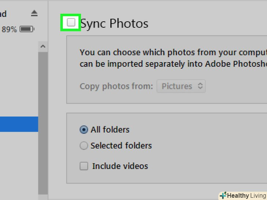Tick the Include videos checkbox
The width and height of the screenshot is (267, 200).
click(x=84, y=166)
